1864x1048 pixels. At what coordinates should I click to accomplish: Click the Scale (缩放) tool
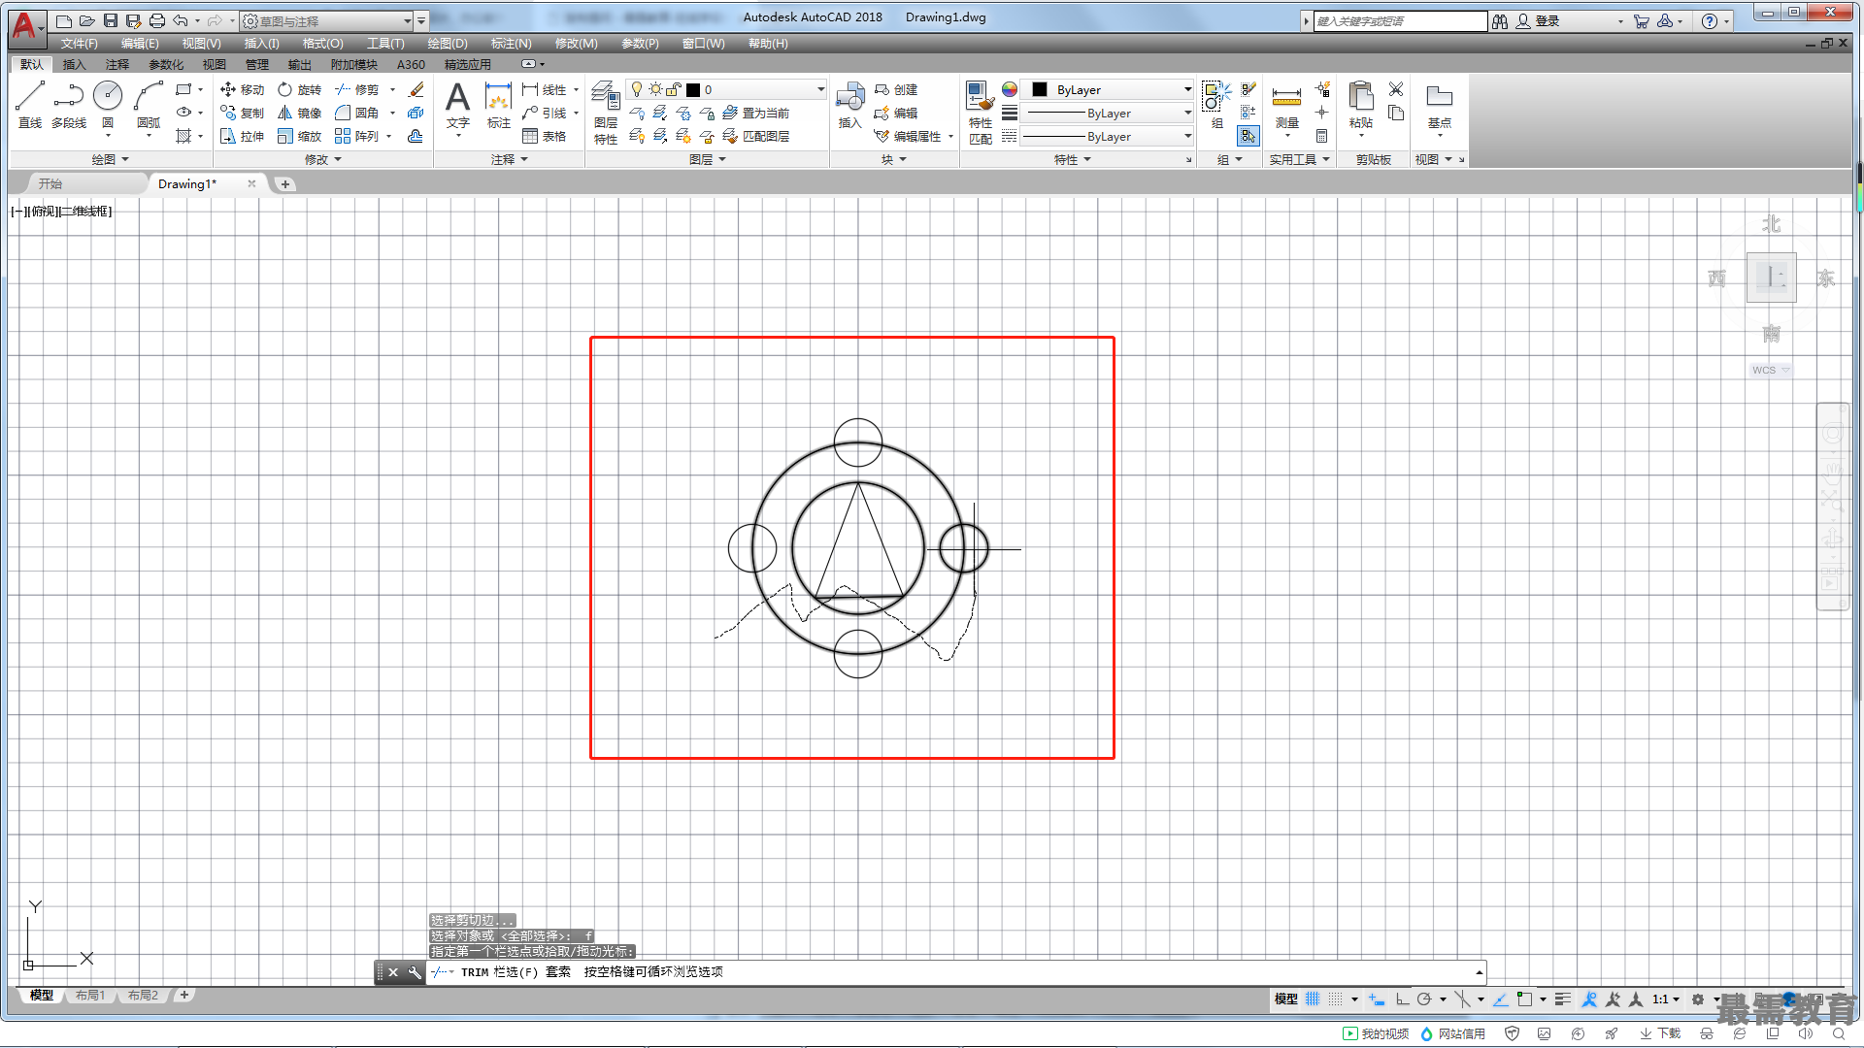click(299, 136)
